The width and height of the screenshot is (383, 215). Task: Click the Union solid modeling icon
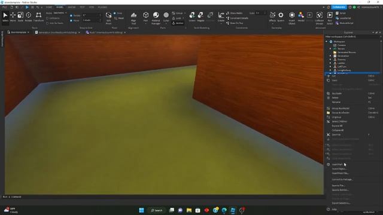pos(192,17)
